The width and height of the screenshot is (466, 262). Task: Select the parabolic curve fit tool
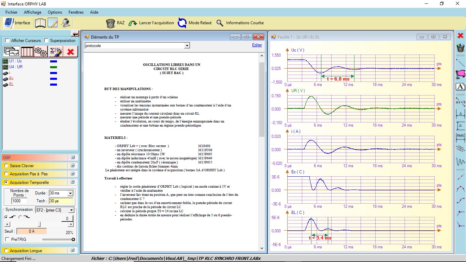(x=461, y=189)
